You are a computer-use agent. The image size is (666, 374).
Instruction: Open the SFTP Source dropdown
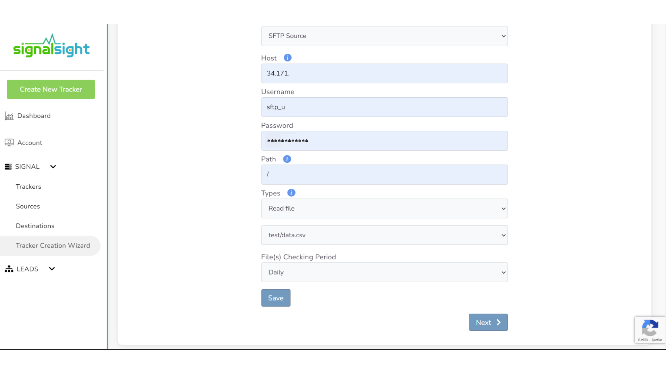coord(384,36)
